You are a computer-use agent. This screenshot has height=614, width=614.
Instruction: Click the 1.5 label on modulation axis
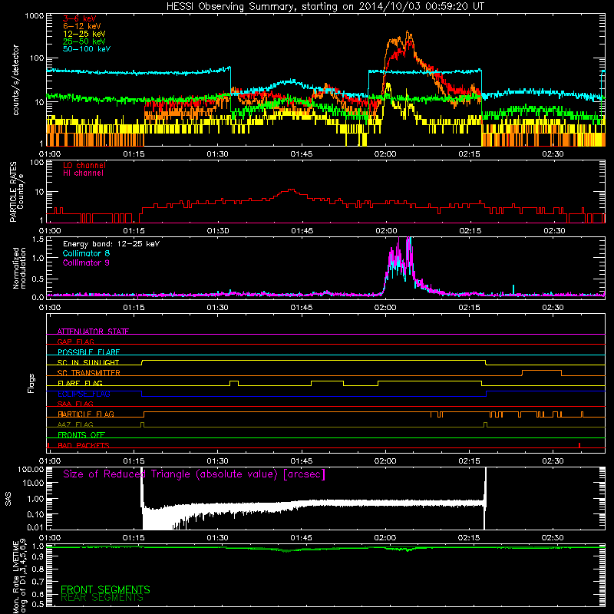[38, 239]
